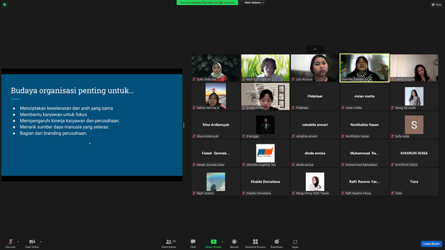Select the highlighted Diarmila Sutedja video tile

coord(364,68)
